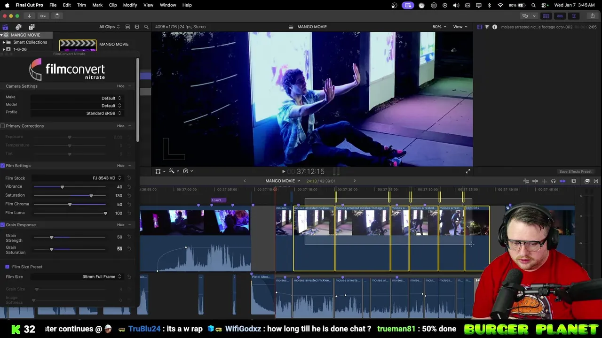Toggle clip filmstrip or list view icon
Screen dimensions: 602x338
point(127,27)
